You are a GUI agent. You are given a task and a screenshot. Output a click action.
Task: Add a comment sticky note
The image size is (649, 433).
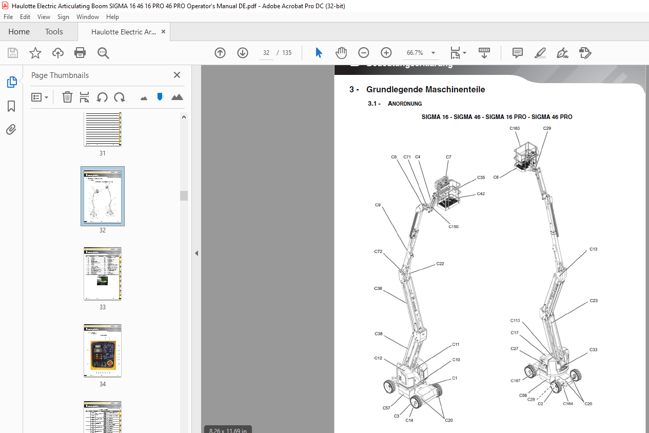(518, 53)
